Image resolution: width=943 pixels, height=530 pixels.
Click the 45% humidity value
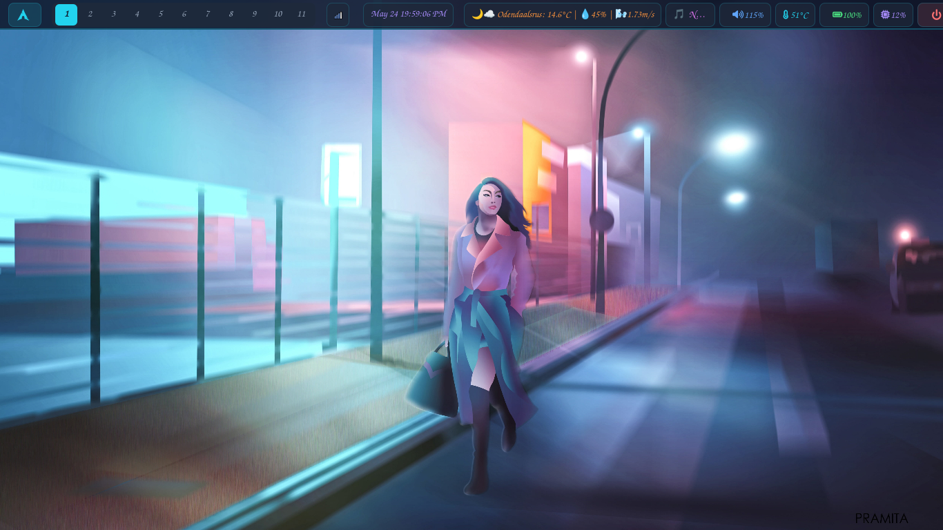tap(599, 14)
